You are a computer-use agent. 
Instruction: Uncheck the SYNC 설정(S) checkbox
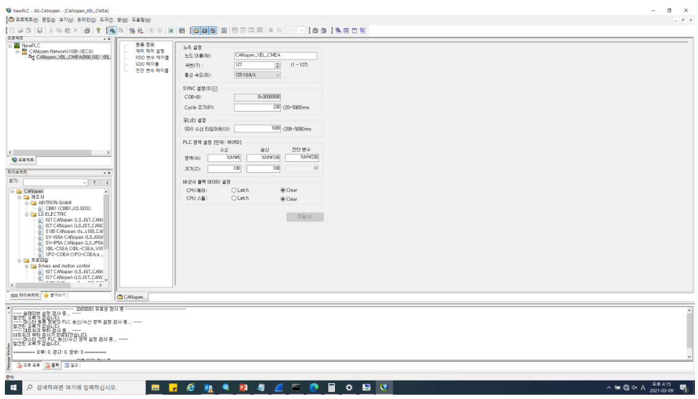tap(215, 88)
